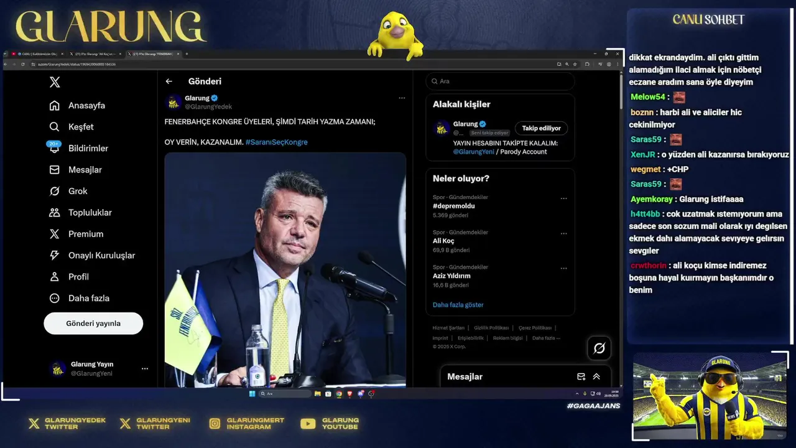Open Glarung avatar in Alakalı kişiler

(442, 128)
